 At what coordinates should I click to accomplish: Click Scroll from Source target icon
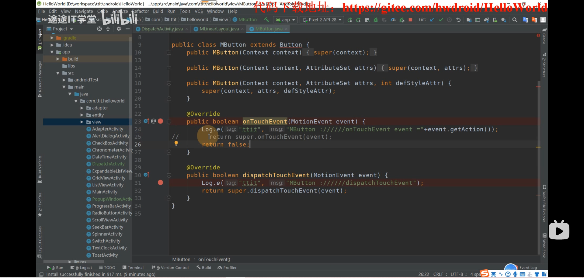[99, 29]
